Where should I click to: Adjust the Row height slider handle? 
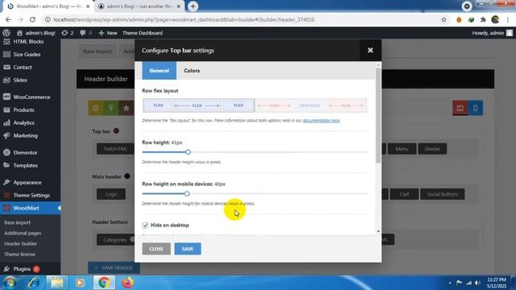(x=188, y=152)
